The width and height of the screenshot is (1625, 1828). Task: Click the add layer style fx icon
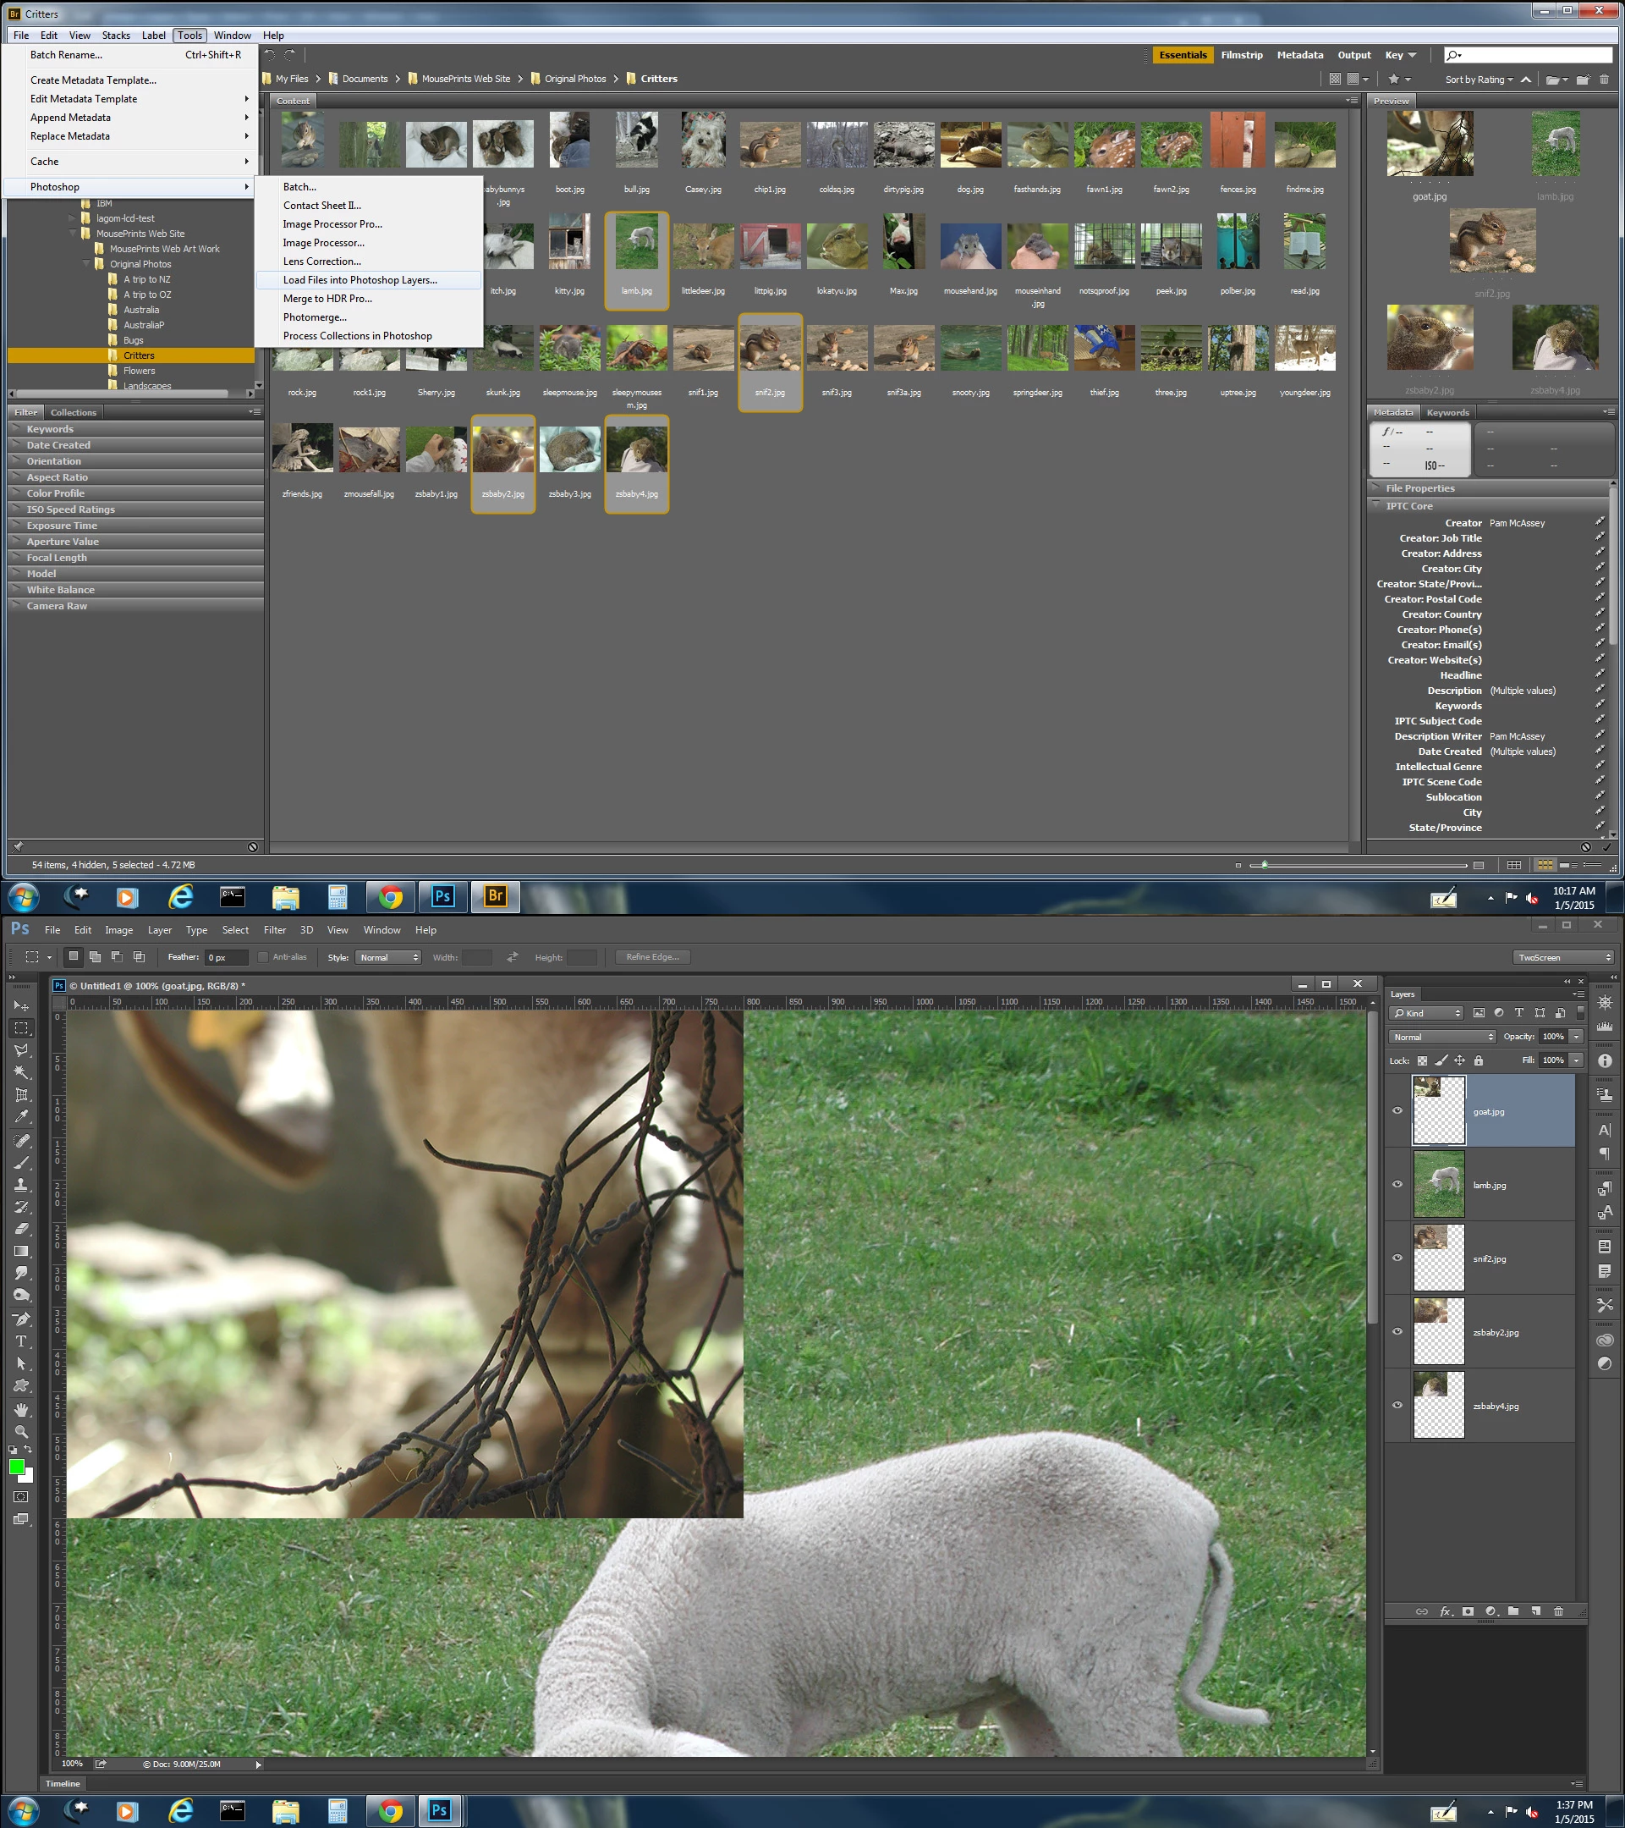click(x=1446, y=1611)
